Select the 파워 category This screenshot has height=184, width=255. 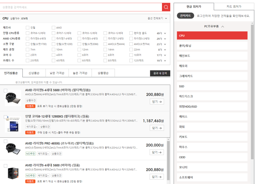(x=212, y=127)
